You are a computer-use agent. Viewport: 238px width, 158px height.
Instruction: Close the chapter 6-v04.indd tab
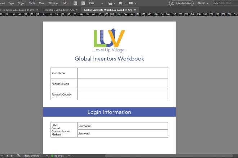tap(77, 10)
